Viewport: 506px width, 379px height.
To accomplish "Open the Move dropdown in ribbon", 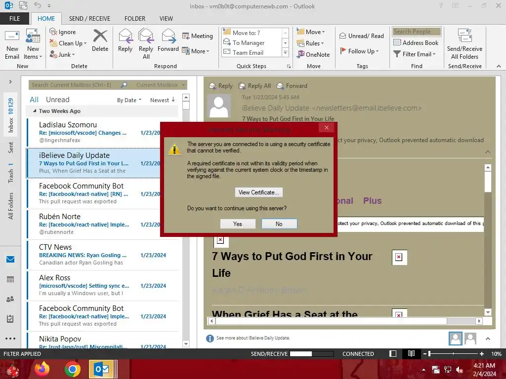I will (x=311, y=32).
